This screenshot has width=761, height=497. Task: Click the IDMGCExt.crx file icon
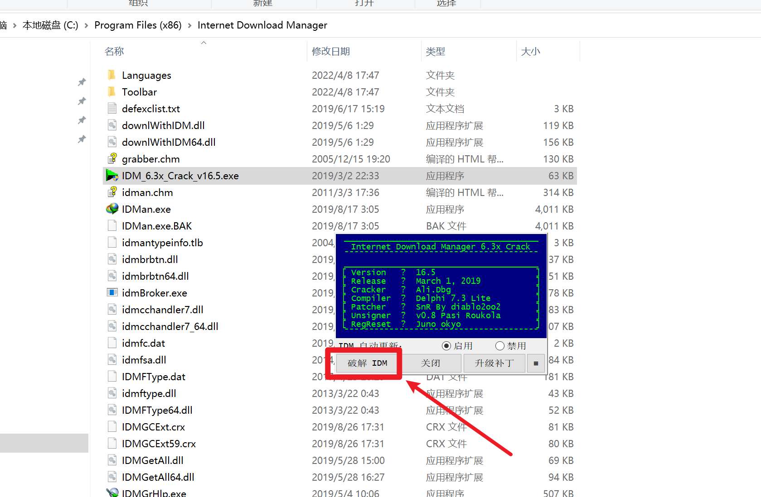[x=112, y=427]
